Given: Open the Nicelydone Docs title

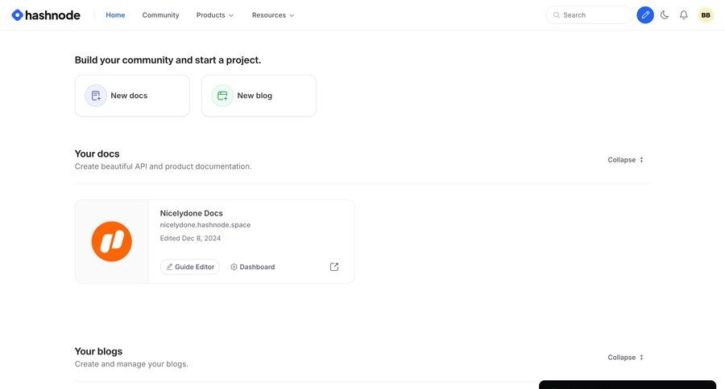Looking at the screenshot, I should pyautogui.click(x=192, y=213).
